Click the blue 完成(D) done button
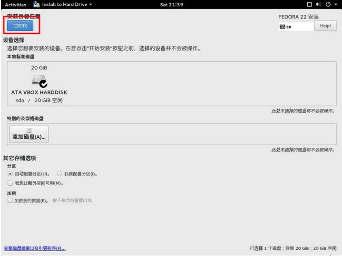The height and width of the screenshot is (256, 342). click(20, 26)
